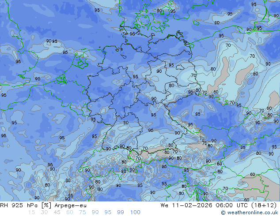Click the legend value 100
The image size is (280, 216).
pyautogui.click(x=135, y=212)
